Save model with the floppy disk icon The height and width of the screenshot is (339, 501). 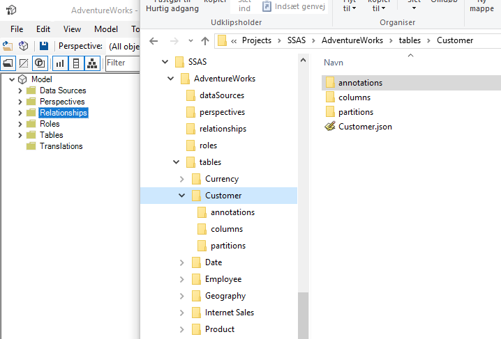coord(44,46)
